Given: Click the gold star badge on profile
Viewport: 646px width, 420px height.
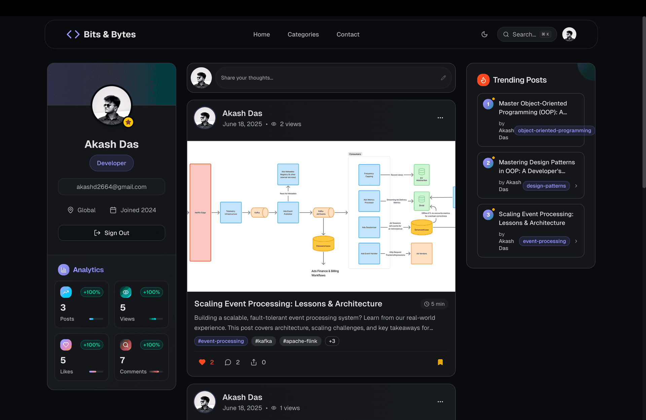Looking at the screenshot, I should click(x=128, y=122).
